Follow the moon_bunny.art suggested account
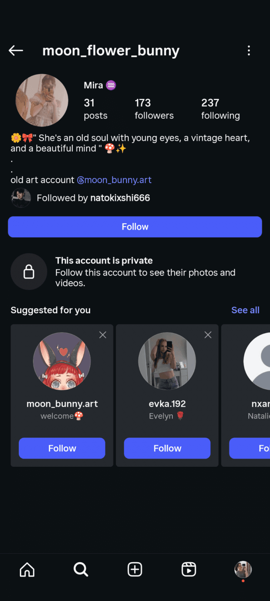 pyautogui.click(x=62, y=448)
